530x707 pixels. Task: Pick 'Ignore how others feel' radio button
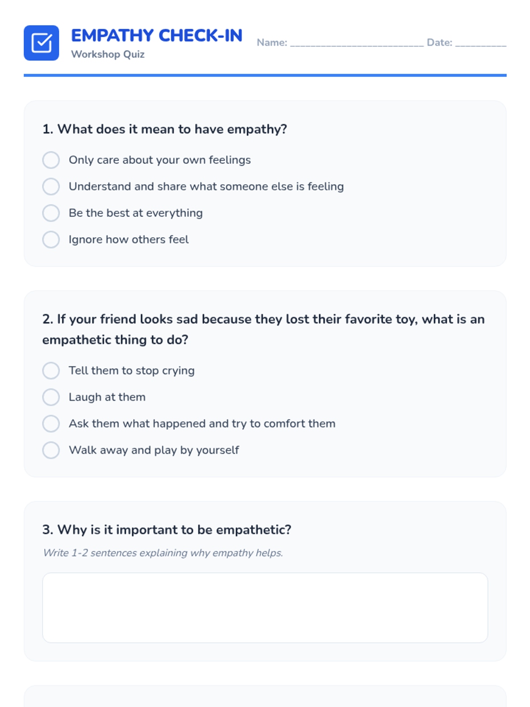tap(51, 239)
